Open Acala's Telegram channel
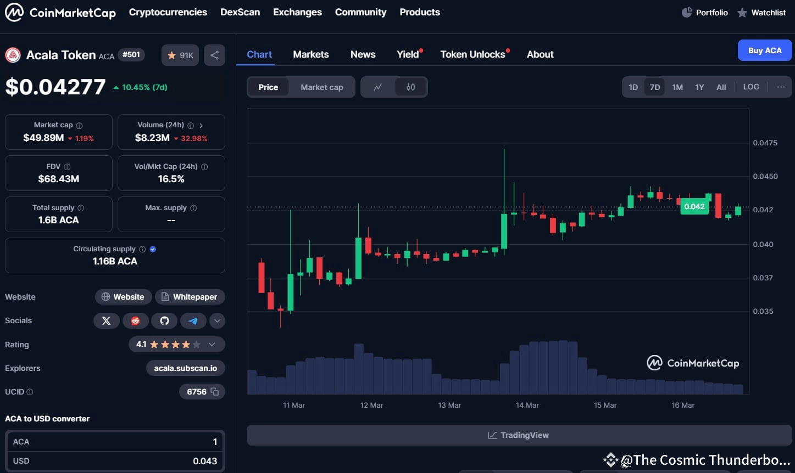 [x=193, y=320]
